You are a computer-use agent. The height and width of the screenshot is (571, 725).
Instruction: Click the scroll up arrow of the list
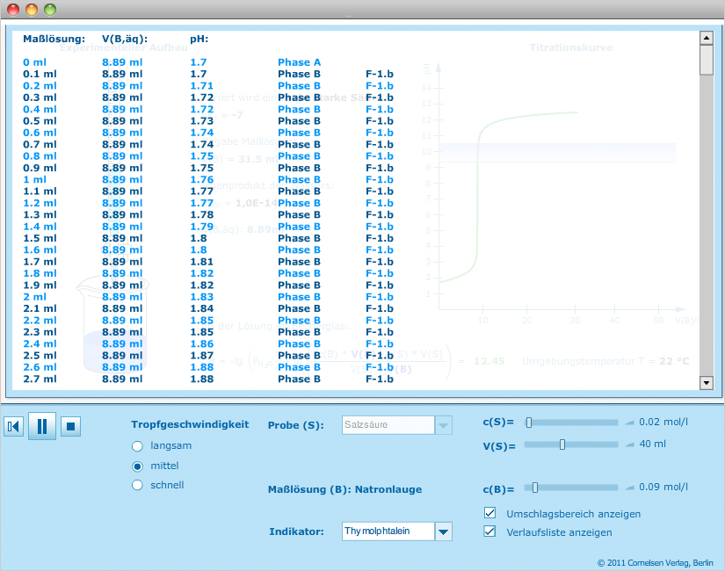pos(706,39)
